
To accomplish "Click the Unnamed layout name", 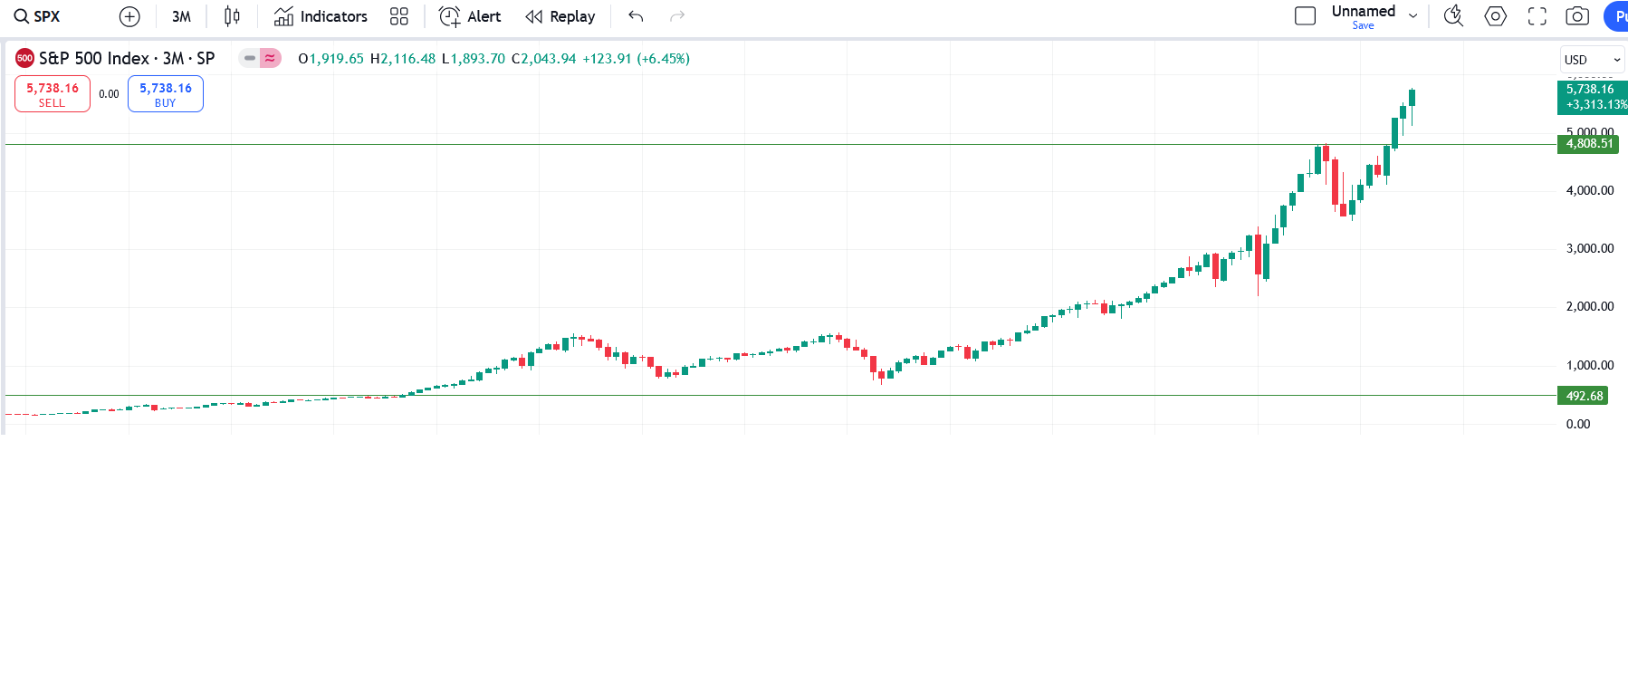I will click(1363, 11).
